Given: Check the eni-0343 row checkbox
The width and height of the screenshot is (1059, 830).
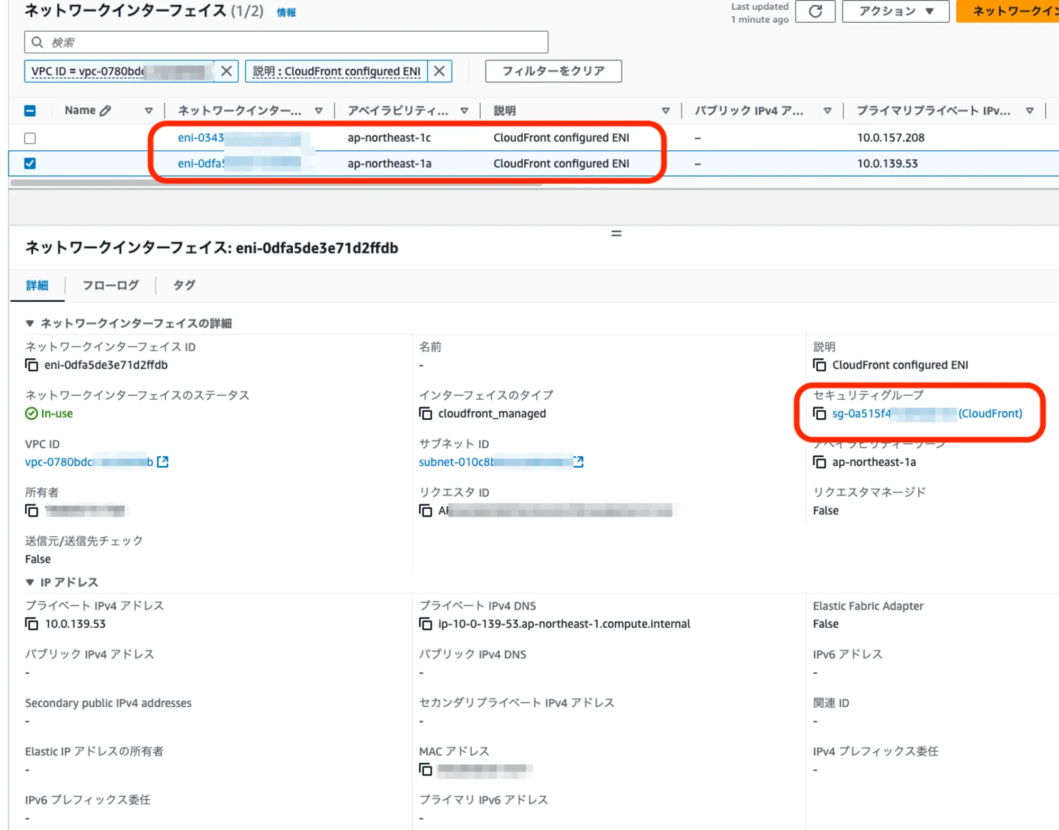Looking at the screenshot, I should [x=30, y=138].
